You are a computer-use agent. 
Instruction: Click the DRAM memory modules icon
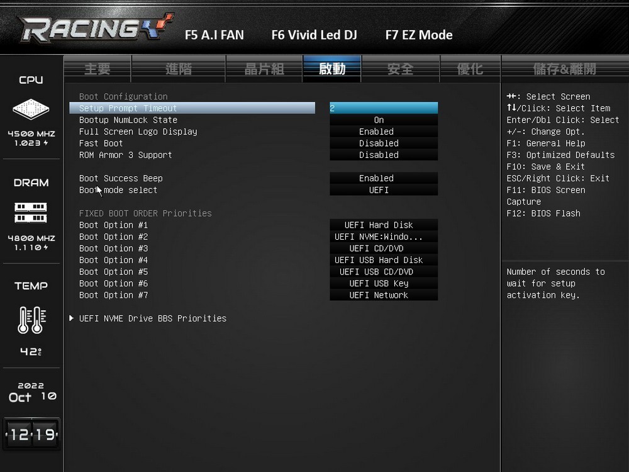31,213
